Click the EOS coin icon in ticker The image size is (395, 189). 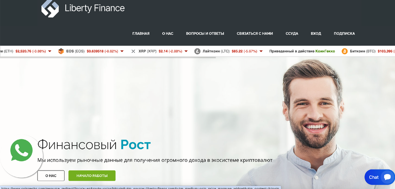[x=61, y=51]
